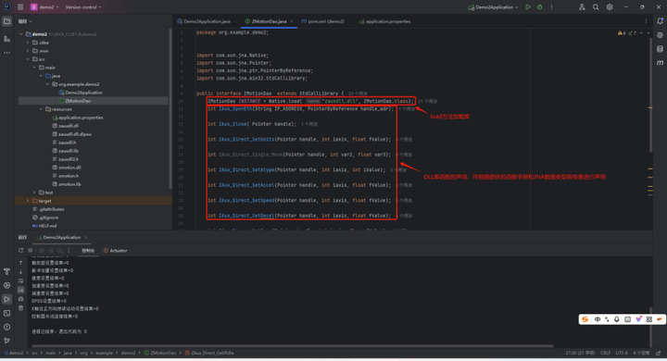Open Terminal tool window icon

(6, 313)
